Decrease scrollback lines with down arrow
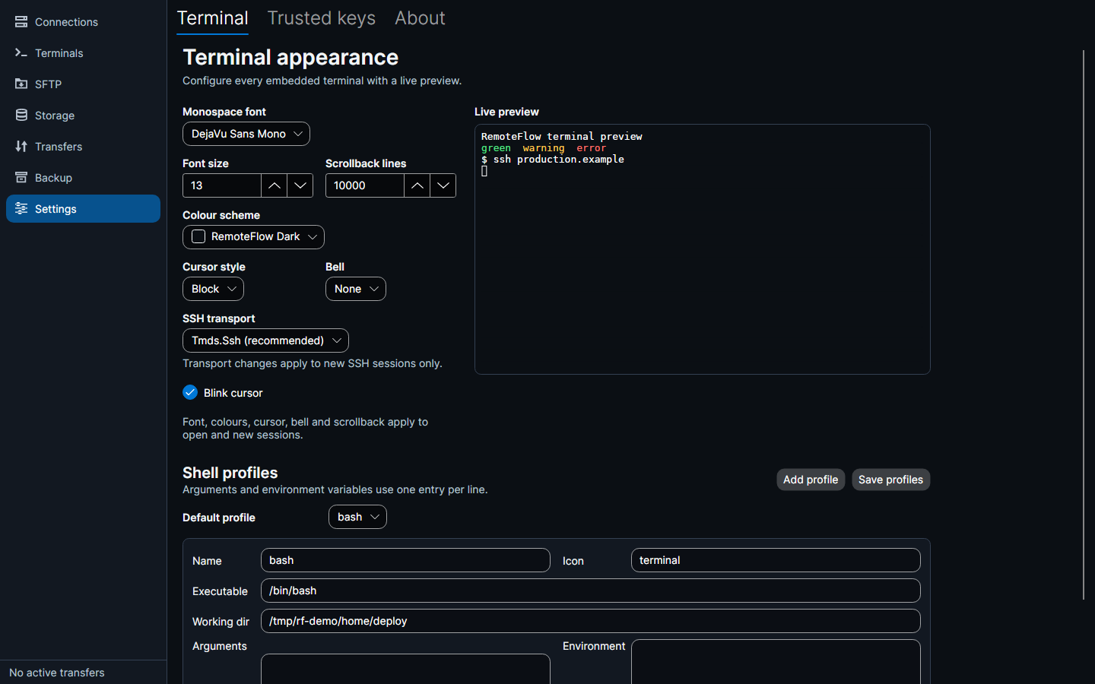This screenshot has height=684, width=1095. coord(443,185)
